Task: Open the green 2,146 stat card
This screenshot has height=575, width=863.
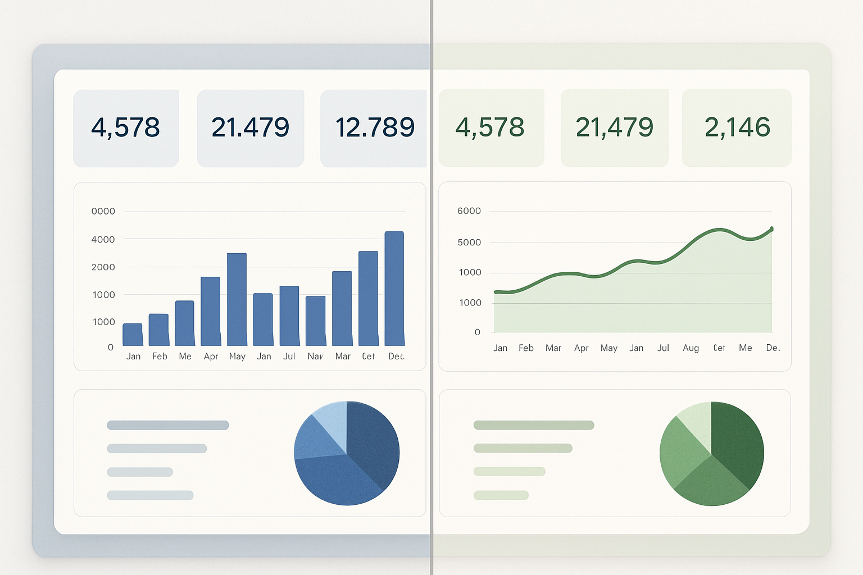Action: [737, 127]
